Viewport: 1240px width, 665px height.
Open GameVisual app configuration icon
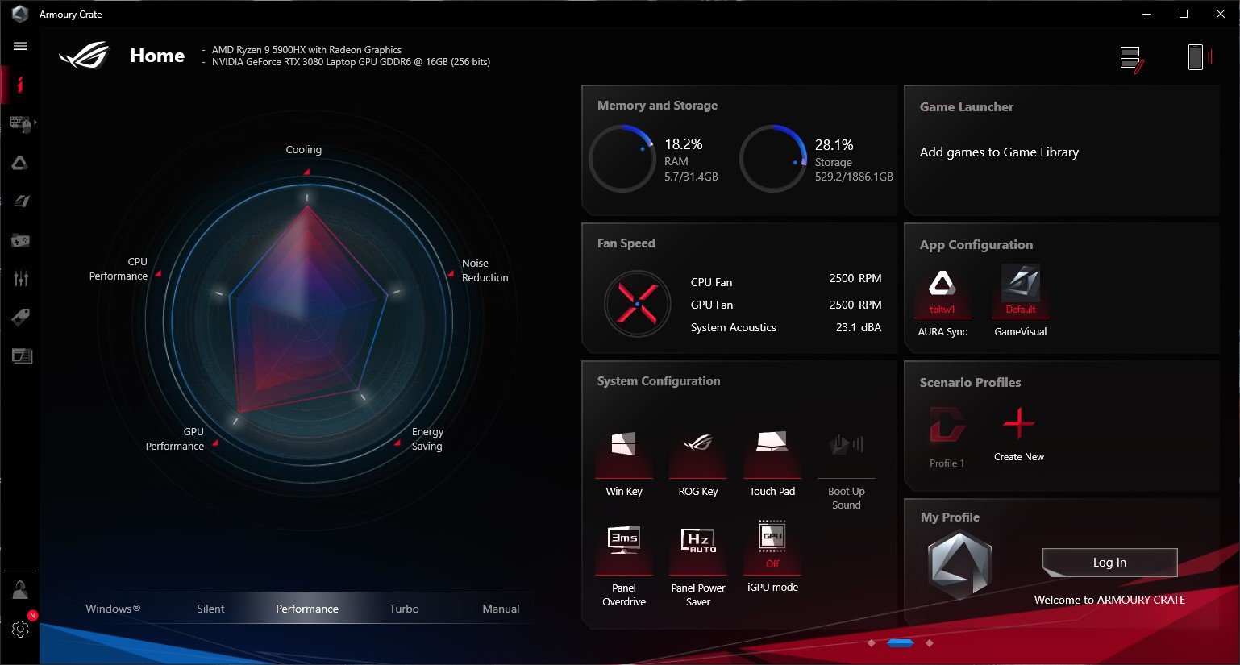(1021, 301)
